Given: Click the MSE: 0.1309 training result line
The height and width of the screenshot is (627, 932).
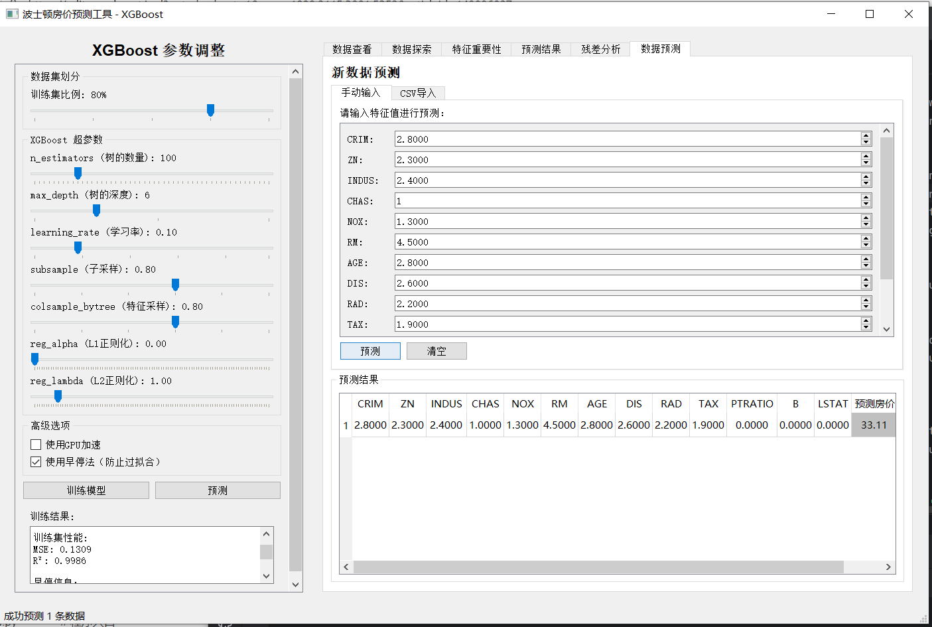Looking at the screenshot, I should (62, 549).
